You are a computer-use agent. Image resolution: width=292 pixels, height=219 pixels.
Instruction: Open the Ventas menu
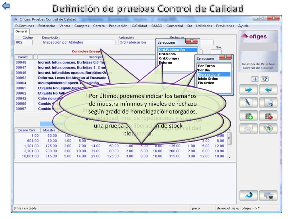(65, 26)
